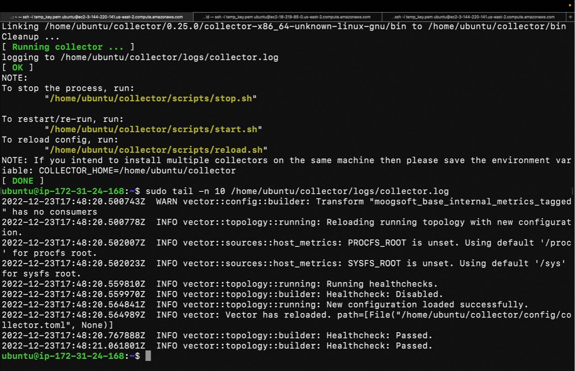Click the stop.sh script path
Screen dimensions: 575x371
(151, 99)
